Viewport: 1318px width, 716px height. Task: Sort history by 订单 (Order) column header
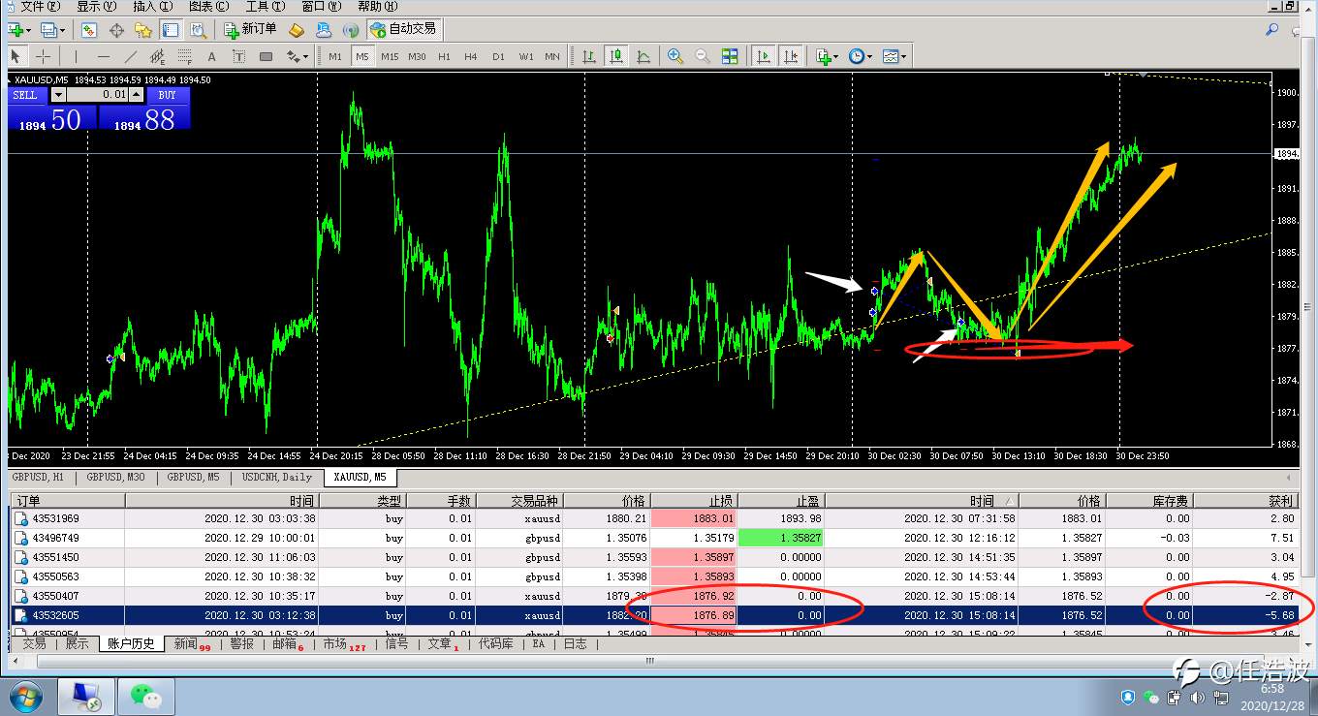(x=67, y=501)
